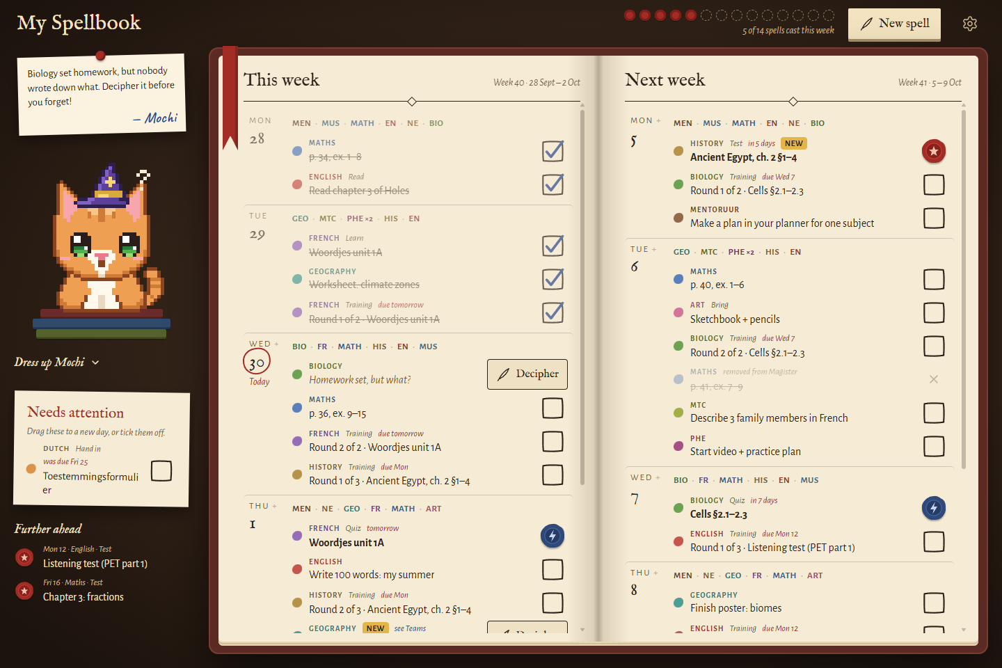Viewport: 1002px width, 668px height.
Task: Click 'Make a plan in your planner for one subject'
Action: click(782, 223)
